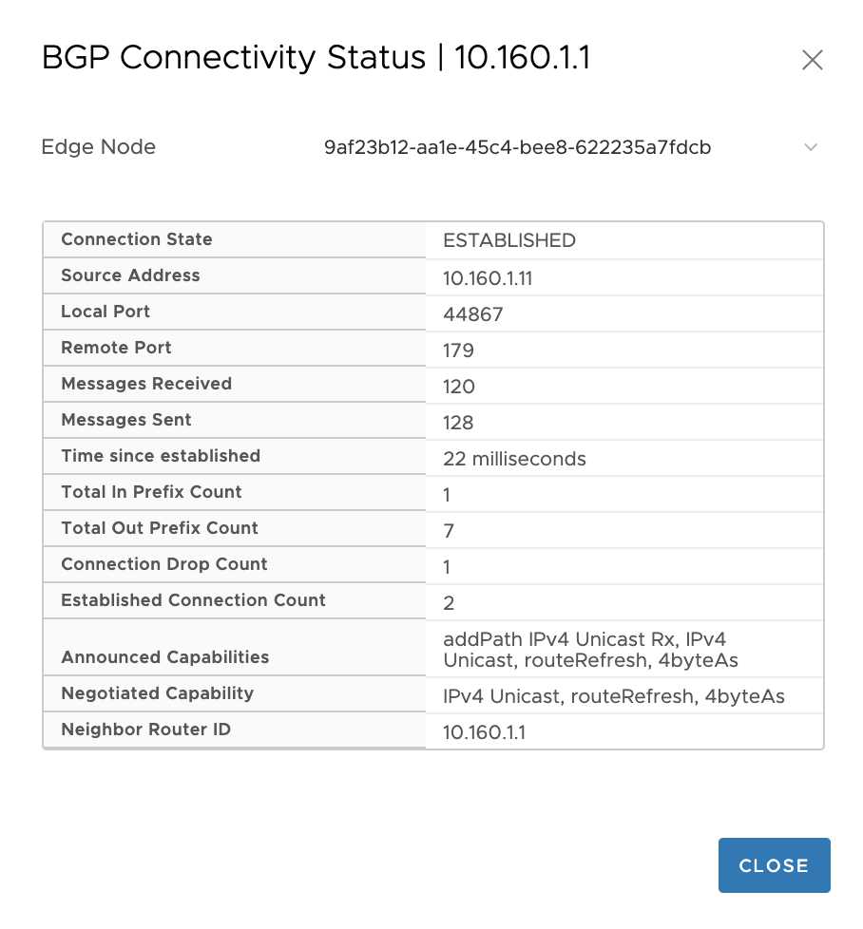The width and height of the screenshot is (863, 929).
Task: Click Messages Sent value 128
Action: [457, 423]
